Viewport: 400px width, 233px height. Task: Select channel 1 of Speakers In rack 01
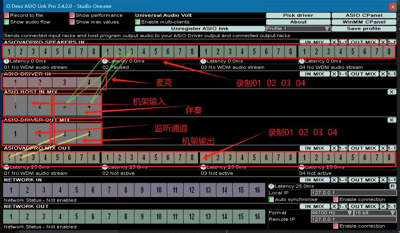click(9, 52)
